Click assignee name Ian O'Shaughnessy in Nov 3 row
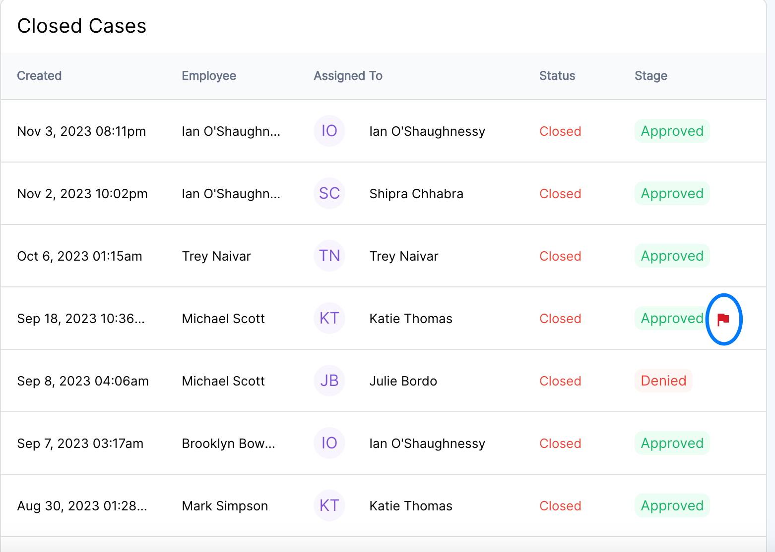This screenshot has height=552, width=775. 427,131
